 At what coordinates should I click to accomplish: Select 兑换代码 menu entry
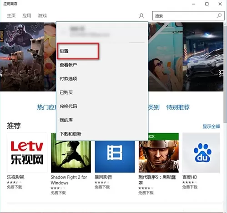click(x=68, y=106)
